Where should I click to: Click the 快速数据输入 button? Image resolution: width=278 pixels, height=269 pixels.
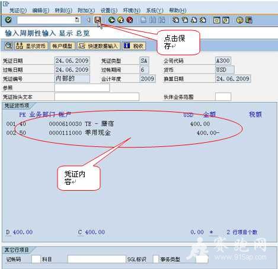(98, 46)
